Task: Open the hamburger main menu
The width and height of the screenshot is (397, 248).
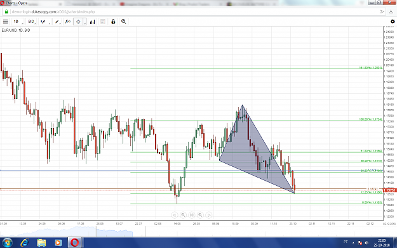Action: [x=5, y=22]
